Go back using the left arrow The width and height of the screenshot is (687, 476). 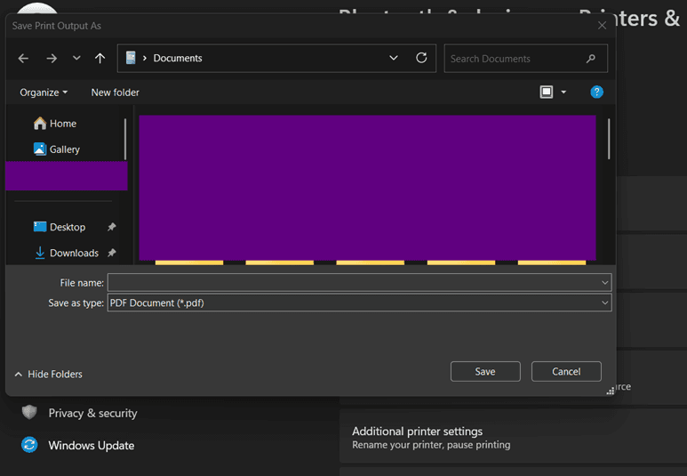click(x=23, y=59)
